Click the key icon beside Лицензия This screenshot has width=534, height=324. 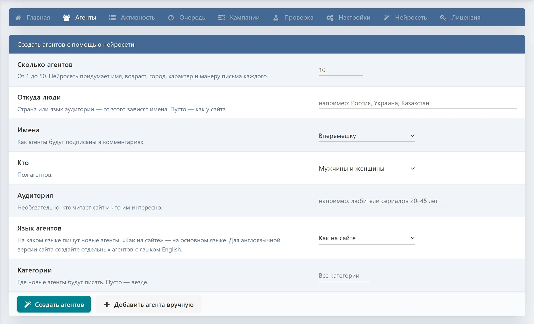click(x=443, y=18)
